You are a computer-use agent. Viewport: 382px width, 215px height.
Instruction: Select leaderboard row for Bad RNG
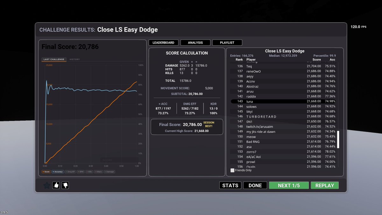[x=283, y=142]
